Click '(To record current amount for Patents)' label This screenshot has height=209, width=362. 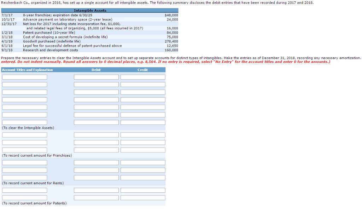coord(34,203)
